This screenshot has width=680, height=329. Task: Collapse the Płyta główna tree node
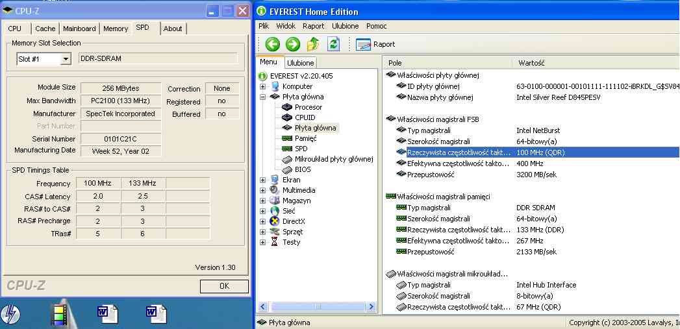click(x=263, y=97)
